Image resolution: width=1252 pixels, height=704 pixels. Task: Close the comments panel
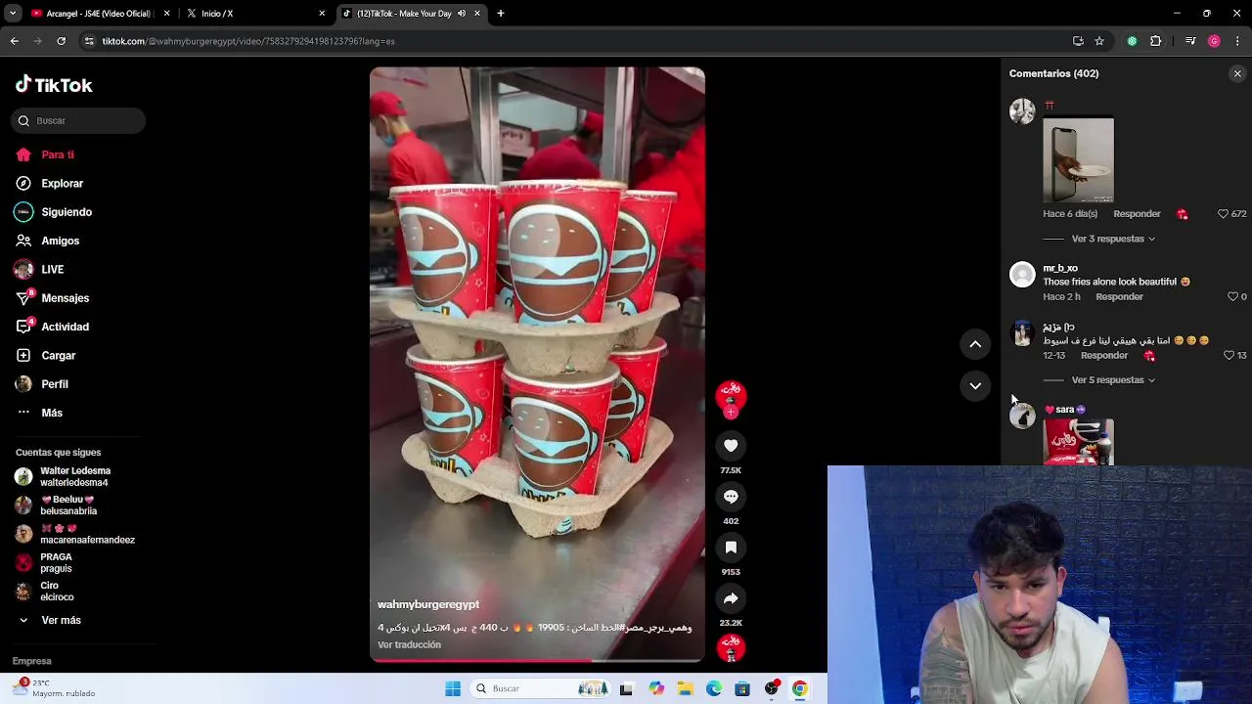tap(1237, 73)
